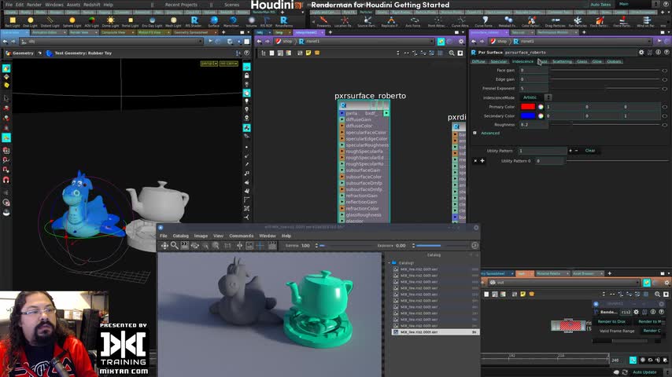Open the gamma value stepper in viewer
Image resolution: width=672 pixels, height=377 pixels.
316,246
